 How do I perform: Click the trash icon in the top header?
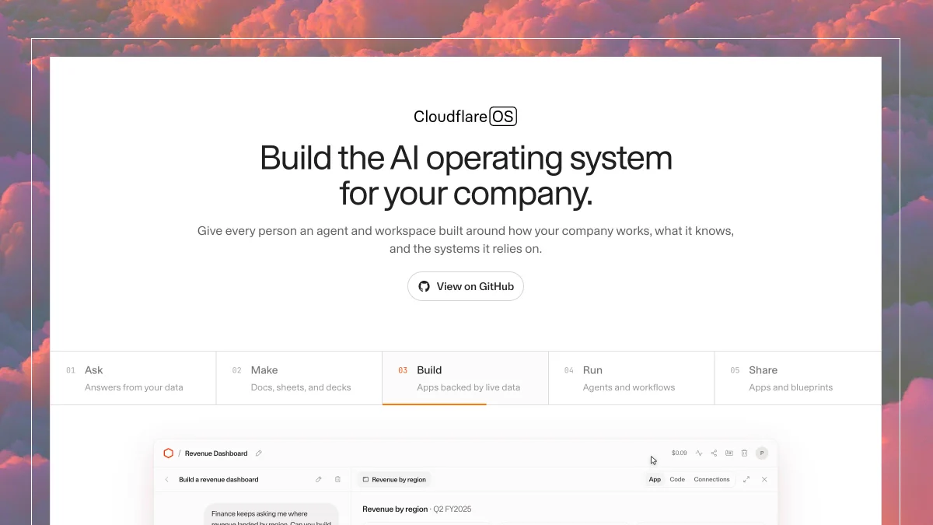[744, 453]
